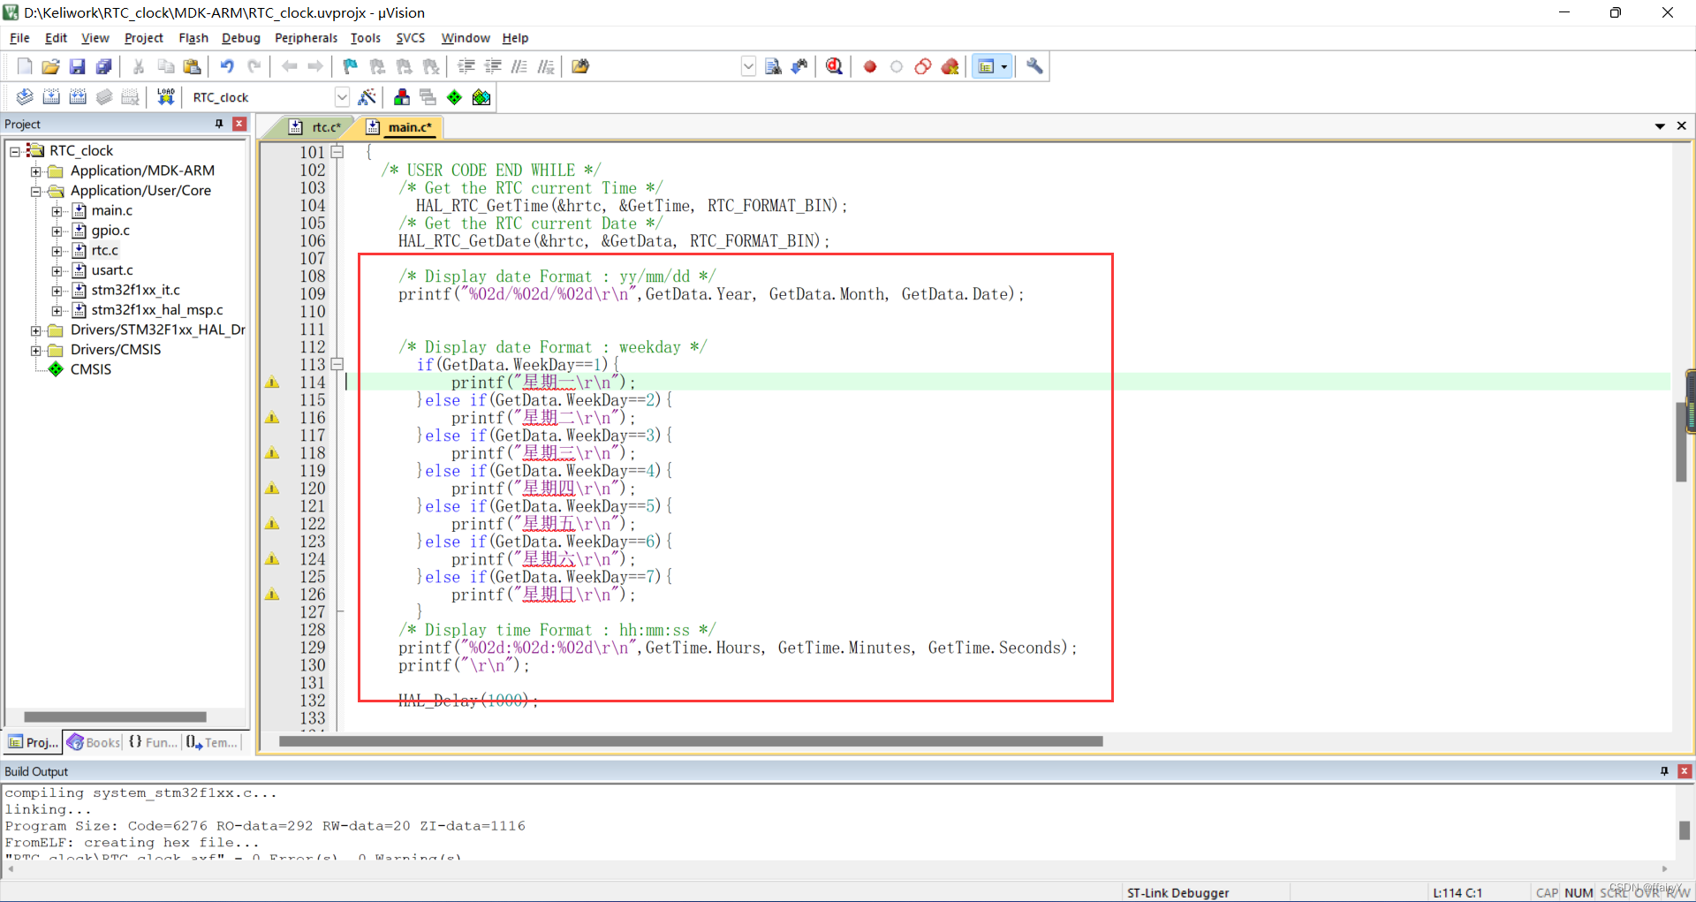This screenshot has height=902, width=1696.
Task: Expand the Drivers/STM32F1xx_HAL_Dr folder
Action: click(36, 330)
